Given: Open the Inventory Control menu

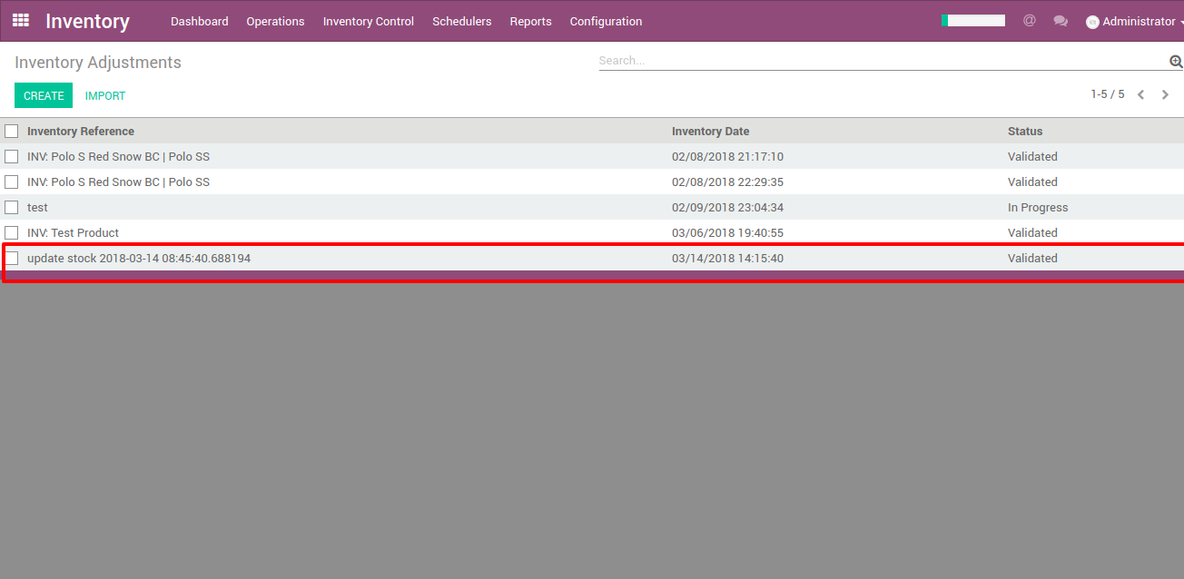Looking at the screenshot, I should (369, 21).
